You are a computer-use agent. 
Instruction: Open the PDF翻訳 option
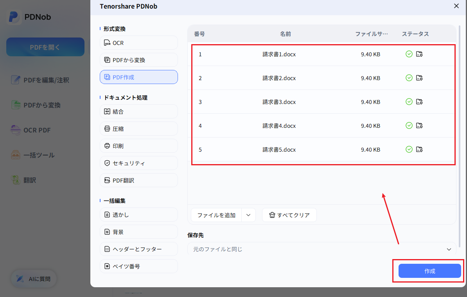click(x=139, y=180)
